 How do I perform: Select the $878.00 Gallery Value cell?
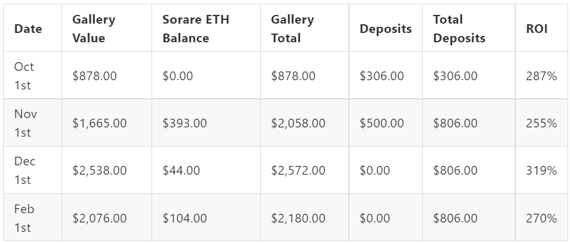(x=107, y=75)
